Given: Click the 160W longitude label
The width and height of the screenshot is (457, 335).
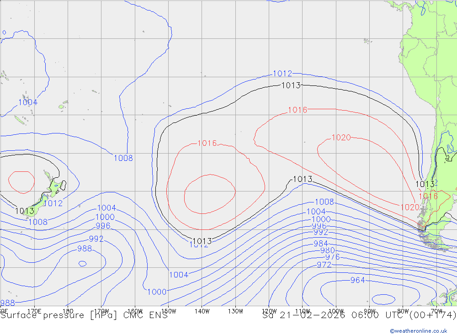Looking at the screenshot, I should pyautogui.click(x=135, y=311).
